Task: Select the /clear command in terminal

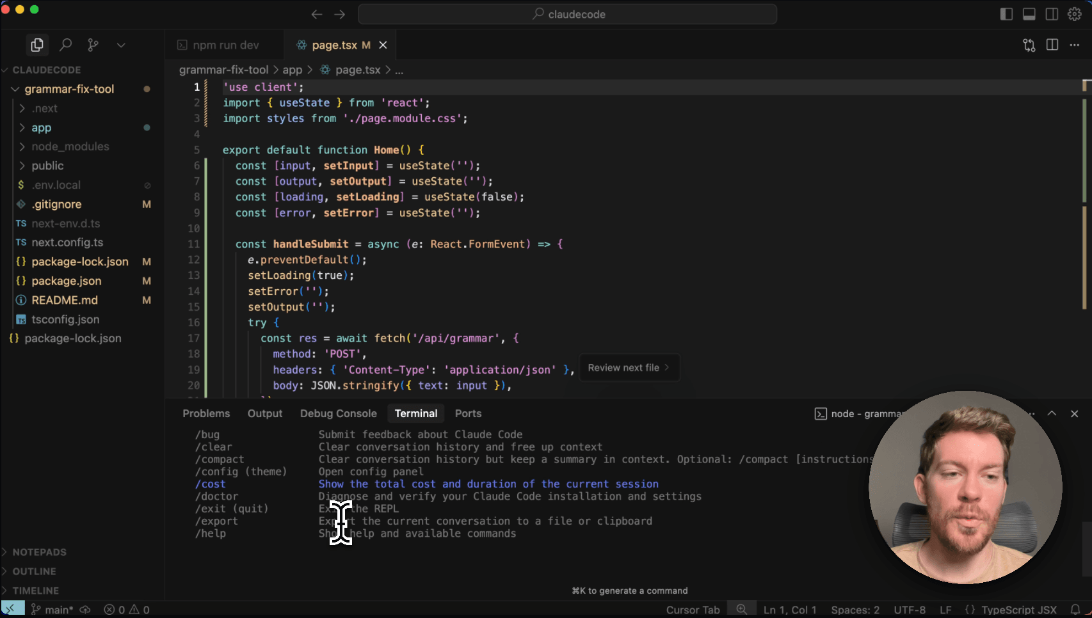Action: point(214,447)
